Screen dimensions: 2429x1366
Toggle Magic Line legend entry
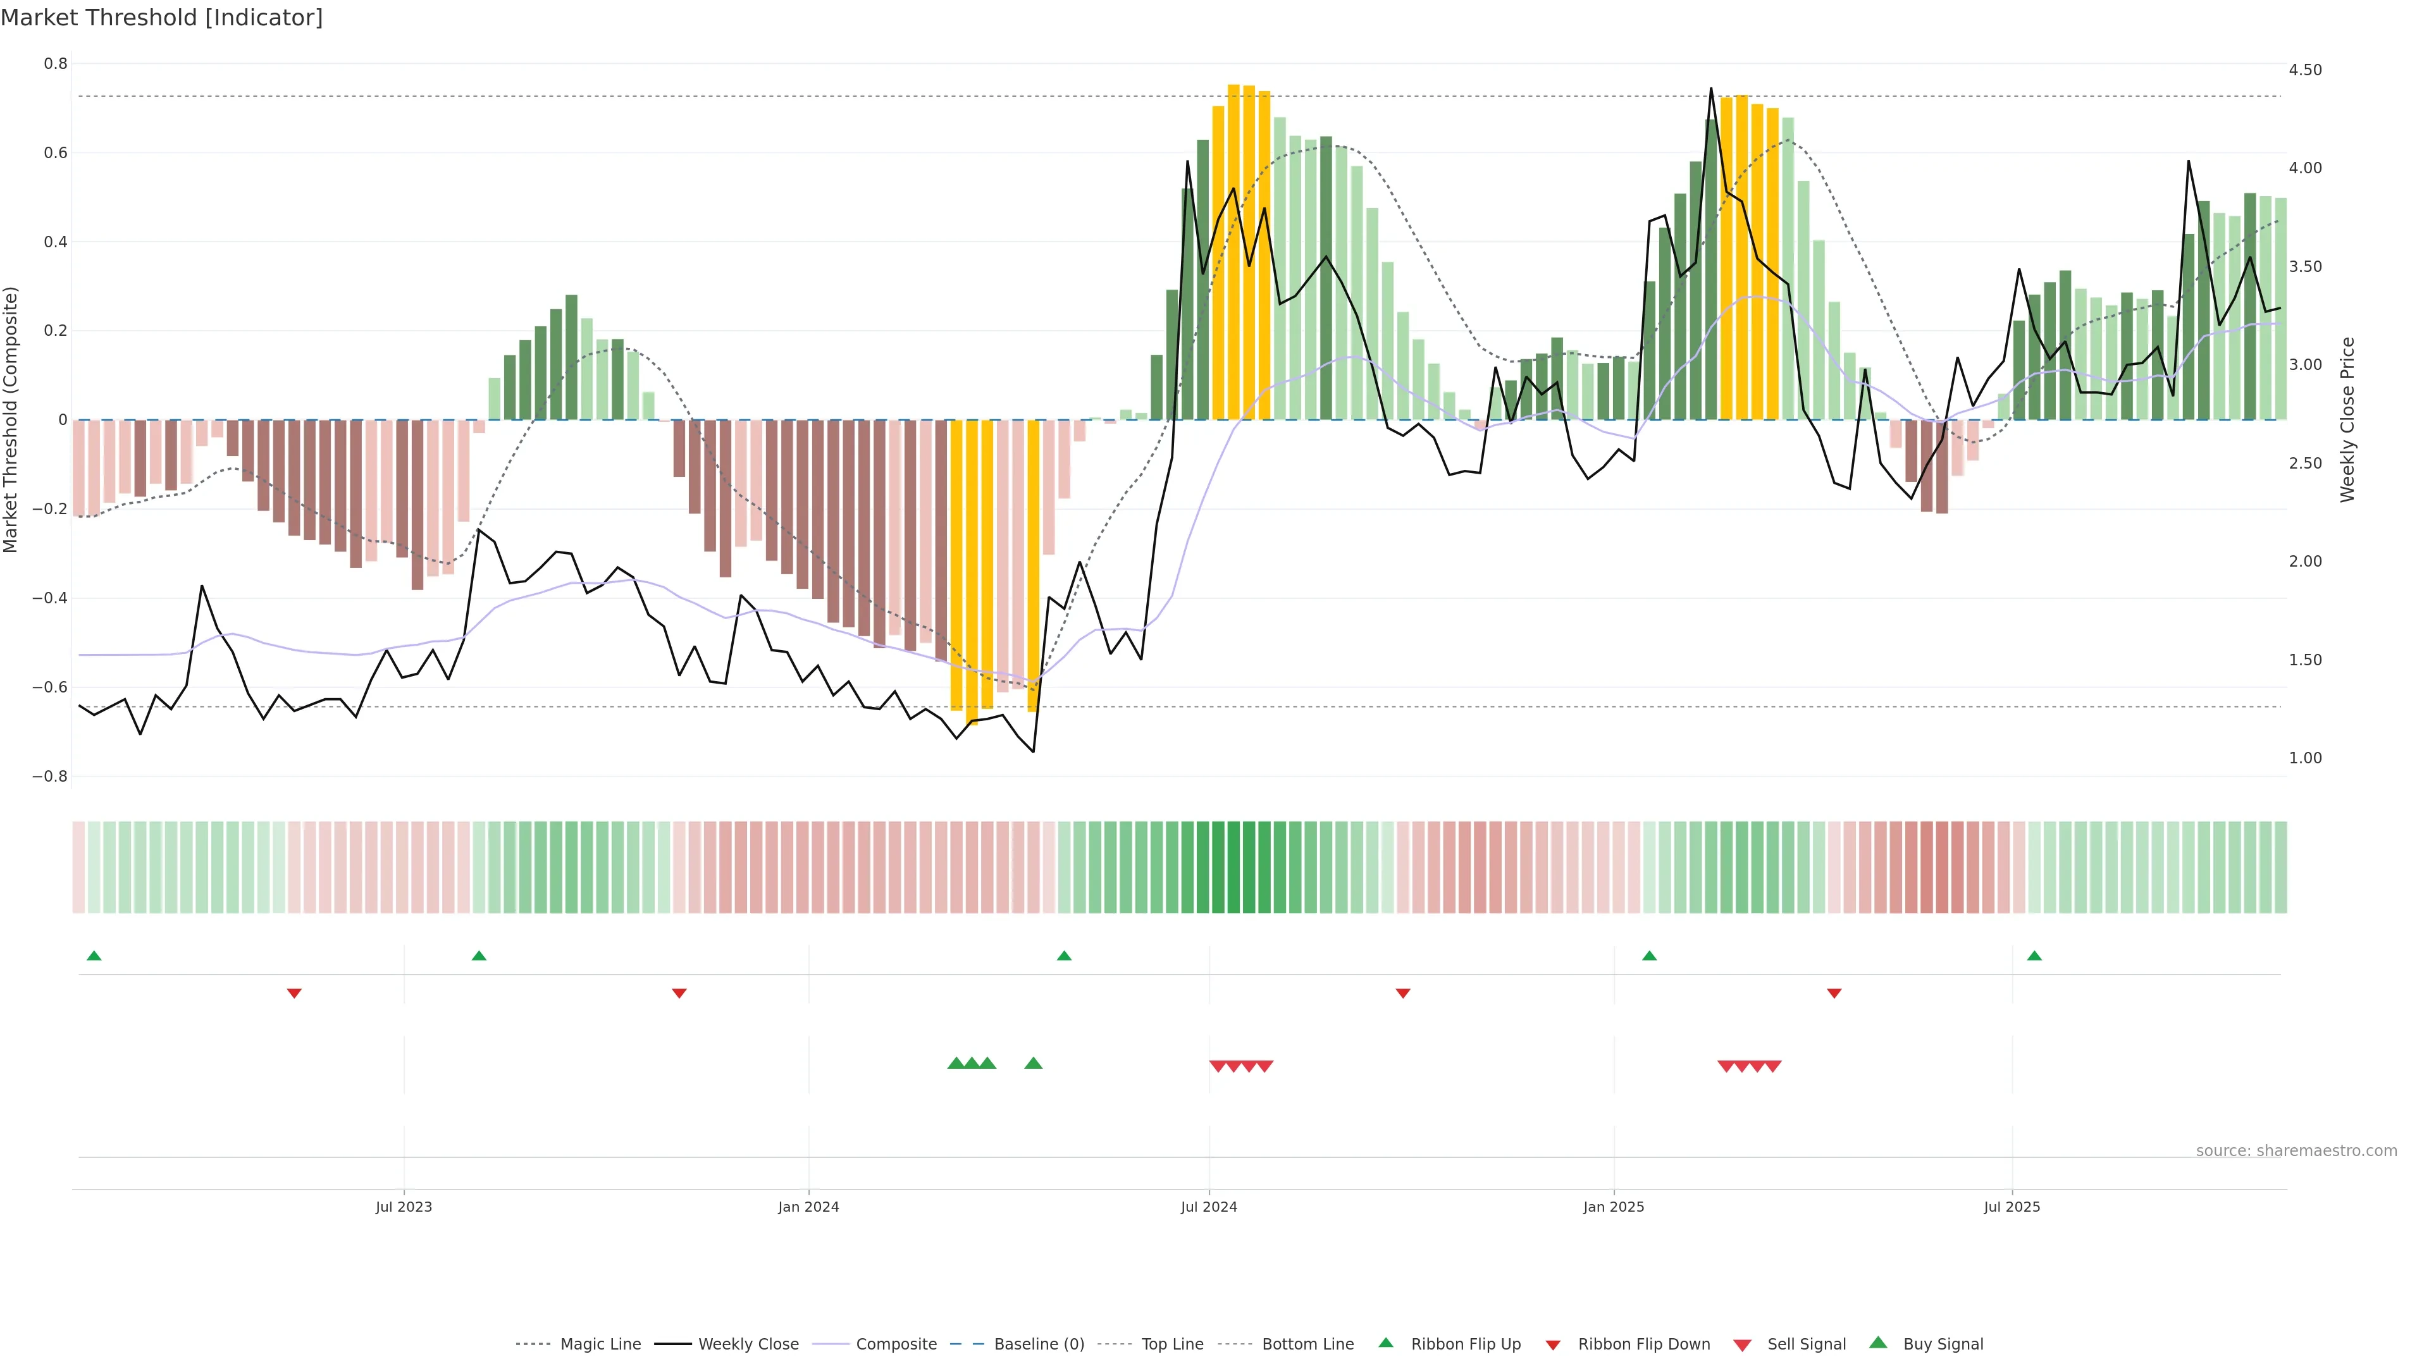click(x=600, y=1344)
